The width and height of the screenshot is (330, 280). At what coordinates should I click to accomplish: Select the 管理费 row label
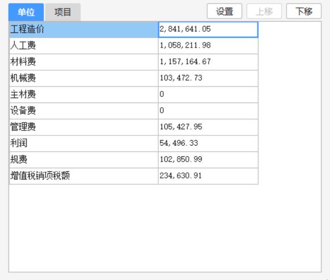click(x=83, y=128)
